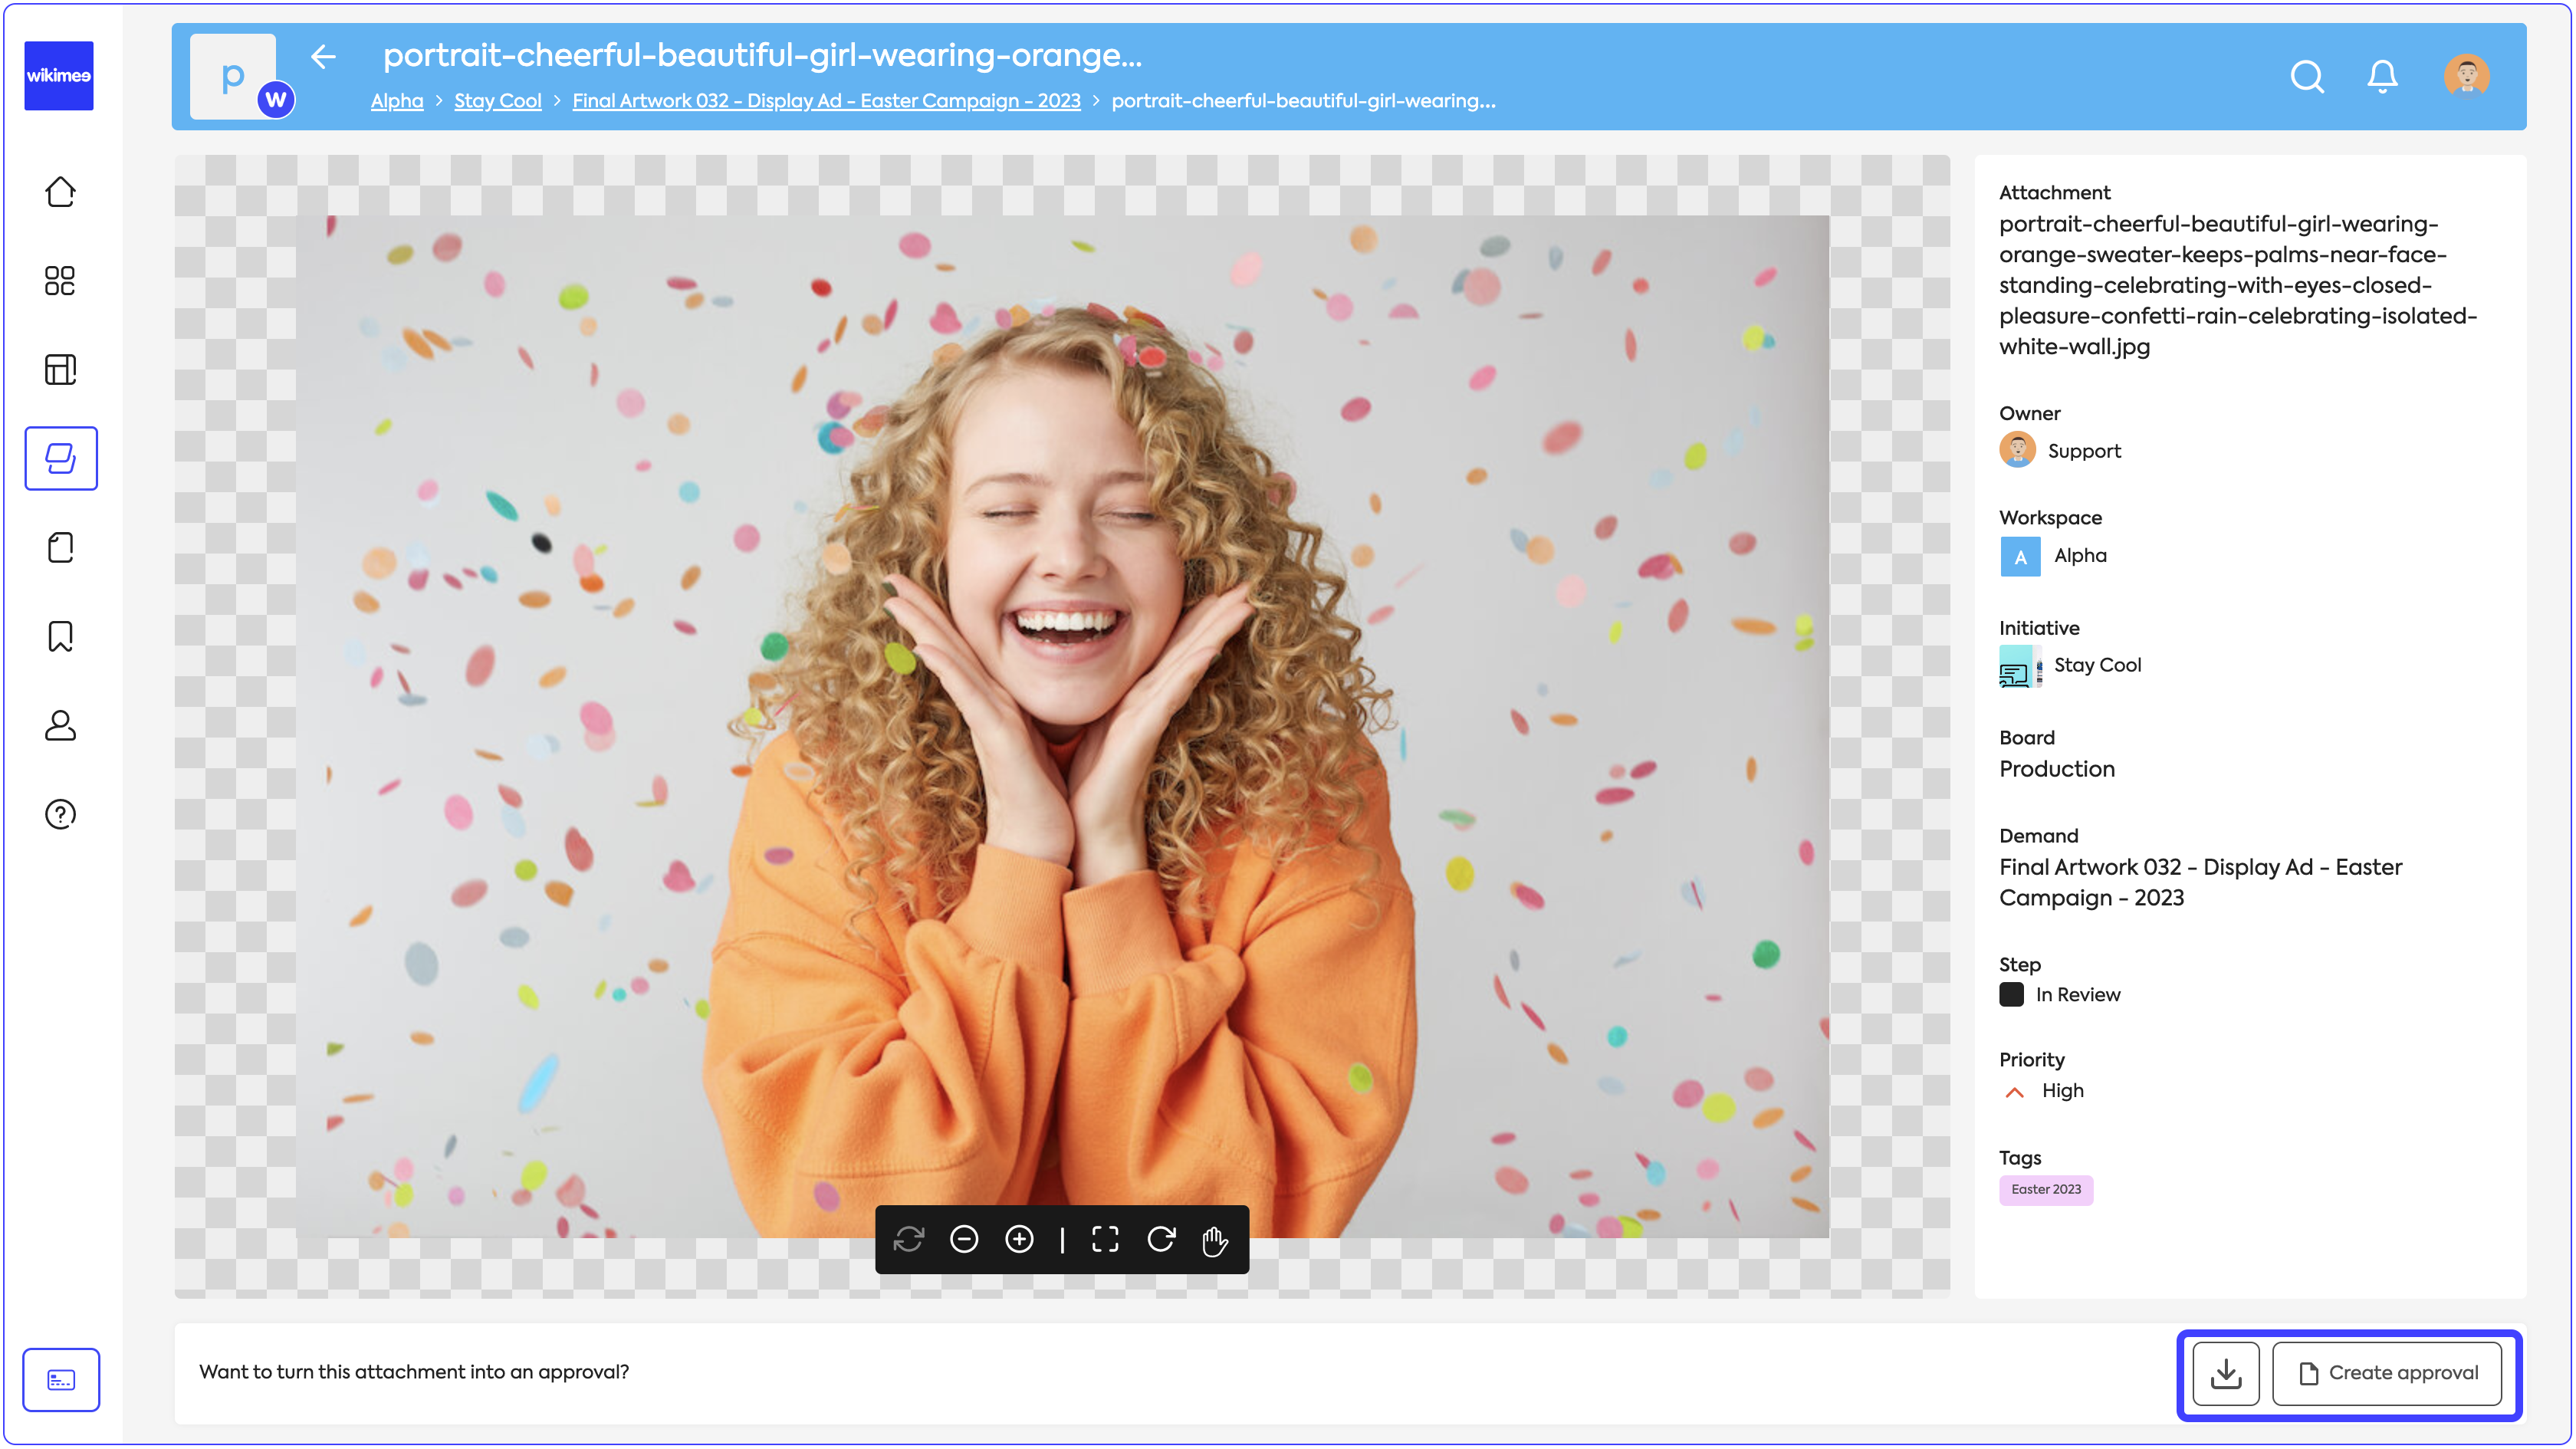
Task: Open the board layout icon in sidebar
Action: [x=60, y=369]
